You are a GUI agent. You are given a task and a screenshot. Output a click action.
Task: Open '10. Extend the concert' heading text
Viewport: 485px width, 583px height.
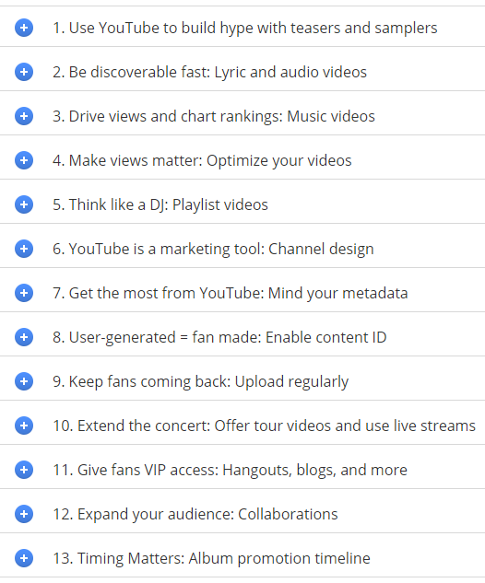[x=132, y=426]
